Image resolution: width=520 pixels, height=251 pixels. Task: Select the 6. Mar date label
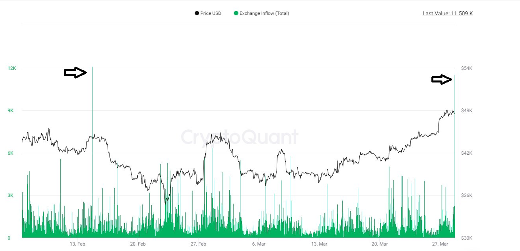coord(259,244)
